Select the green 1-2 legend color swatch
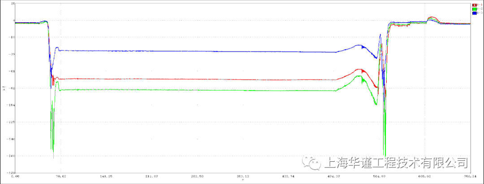This screenshot has width=484, height=184. coord(475,9)
